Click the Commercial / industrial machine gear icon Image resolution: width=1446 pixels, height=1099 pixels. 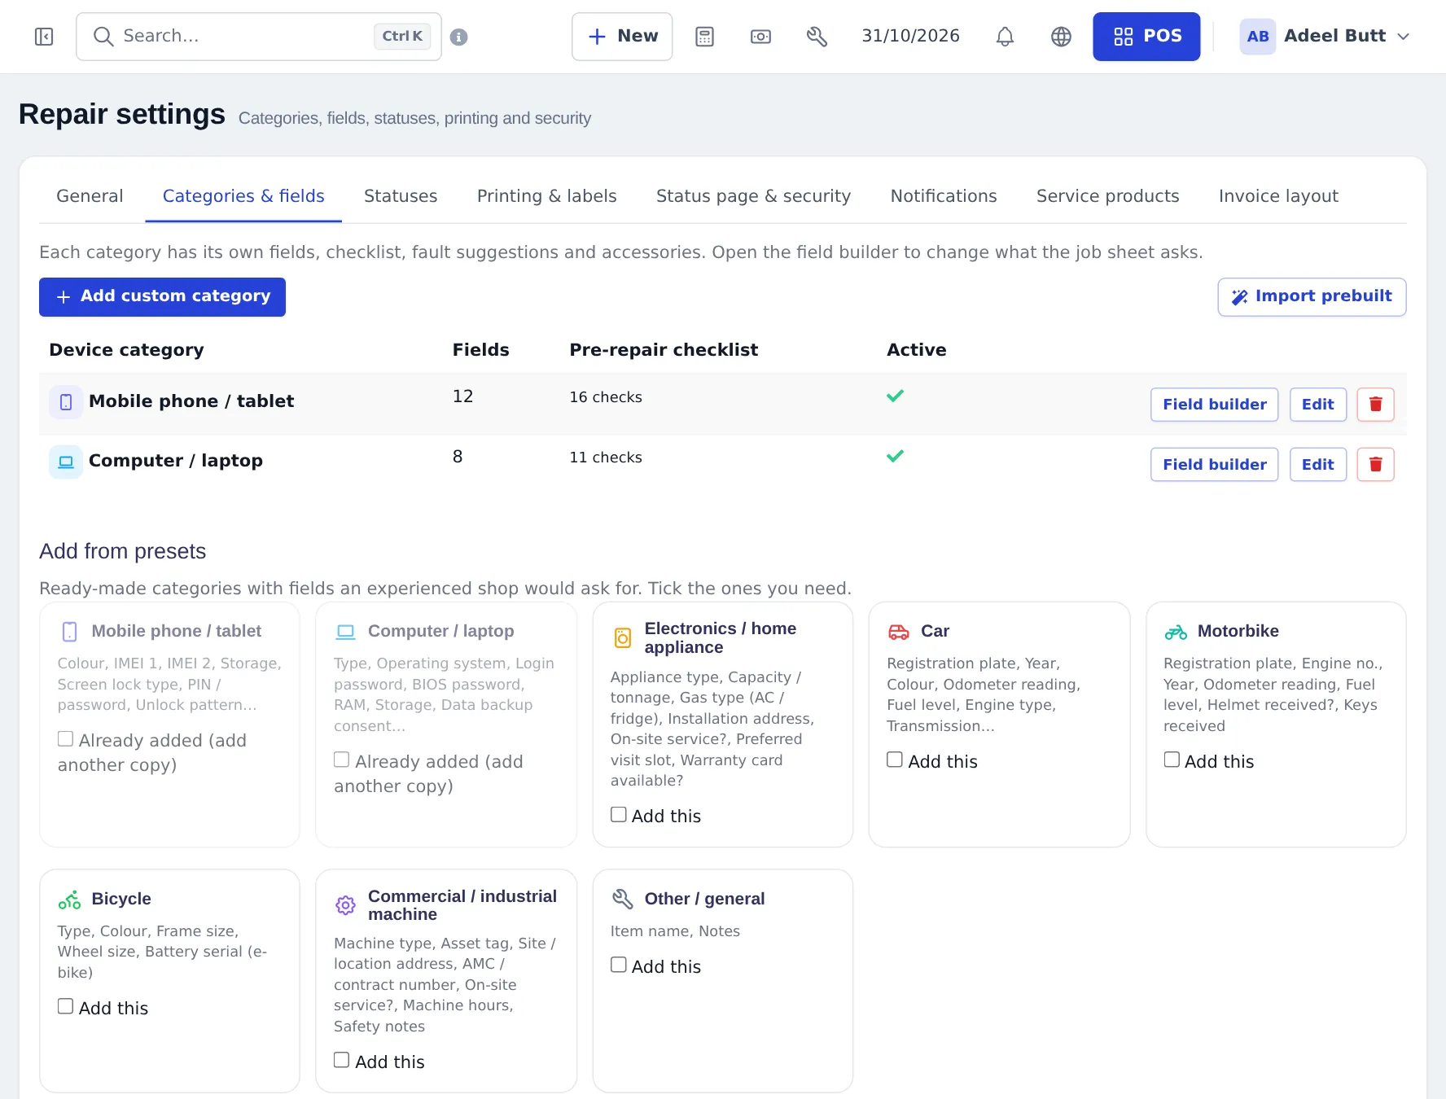pos(346,905)
